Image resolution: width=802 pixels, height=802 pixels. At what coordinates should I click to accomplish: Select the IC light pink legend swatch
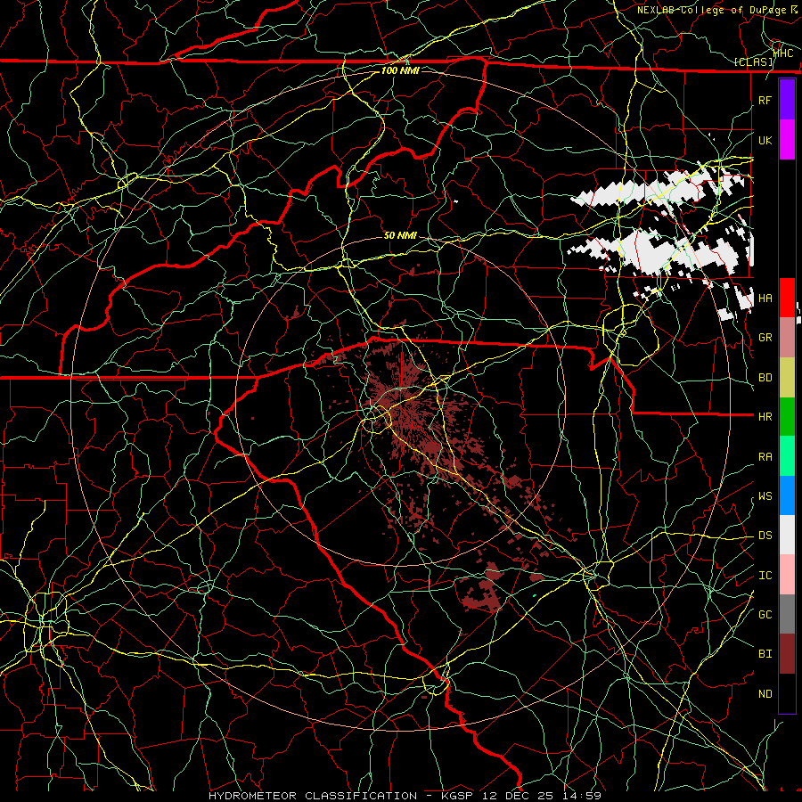[787, 575]
